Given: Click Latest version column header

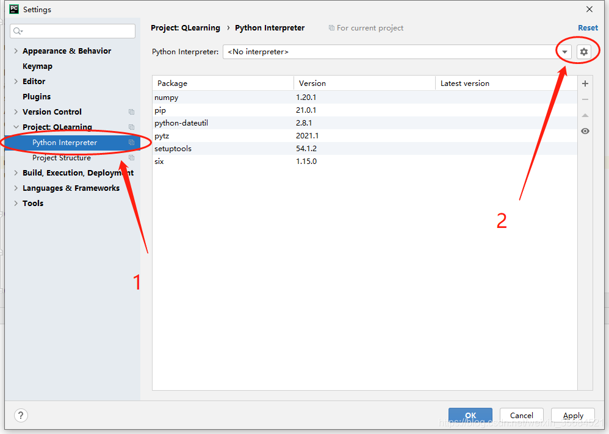Looking at the screenshot, I should pos(506,84).
